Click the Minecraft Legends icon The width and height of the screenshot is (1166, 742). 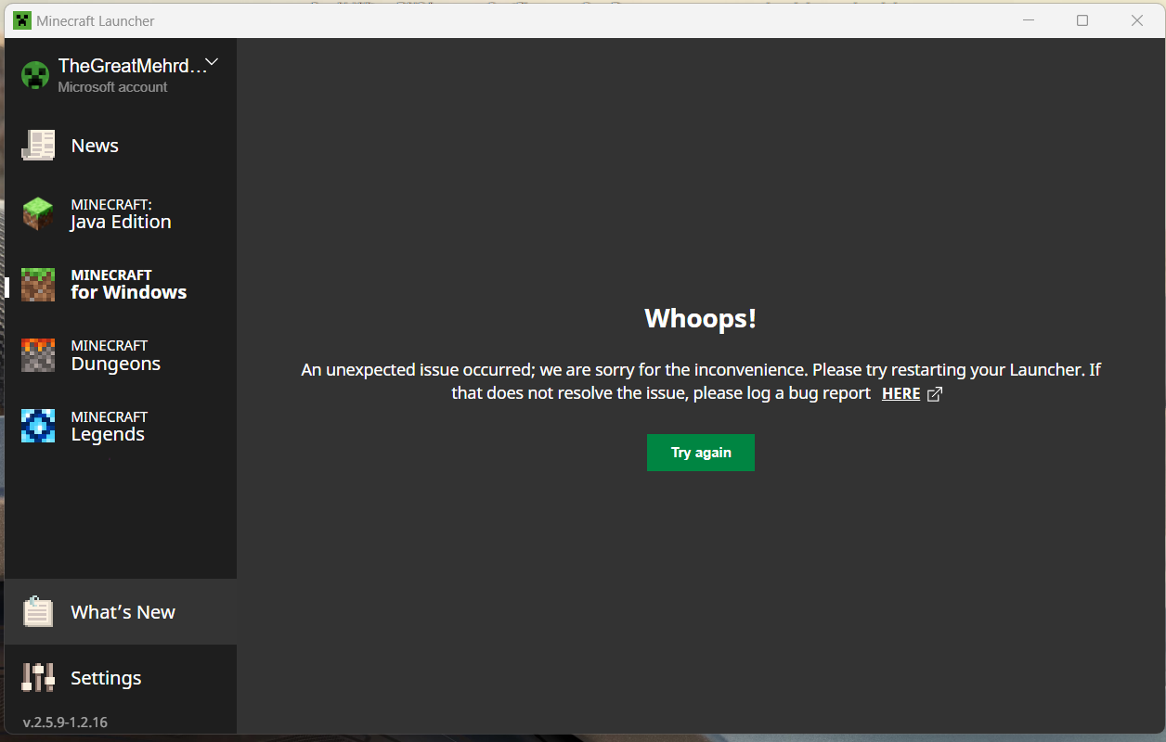point(38,427)
